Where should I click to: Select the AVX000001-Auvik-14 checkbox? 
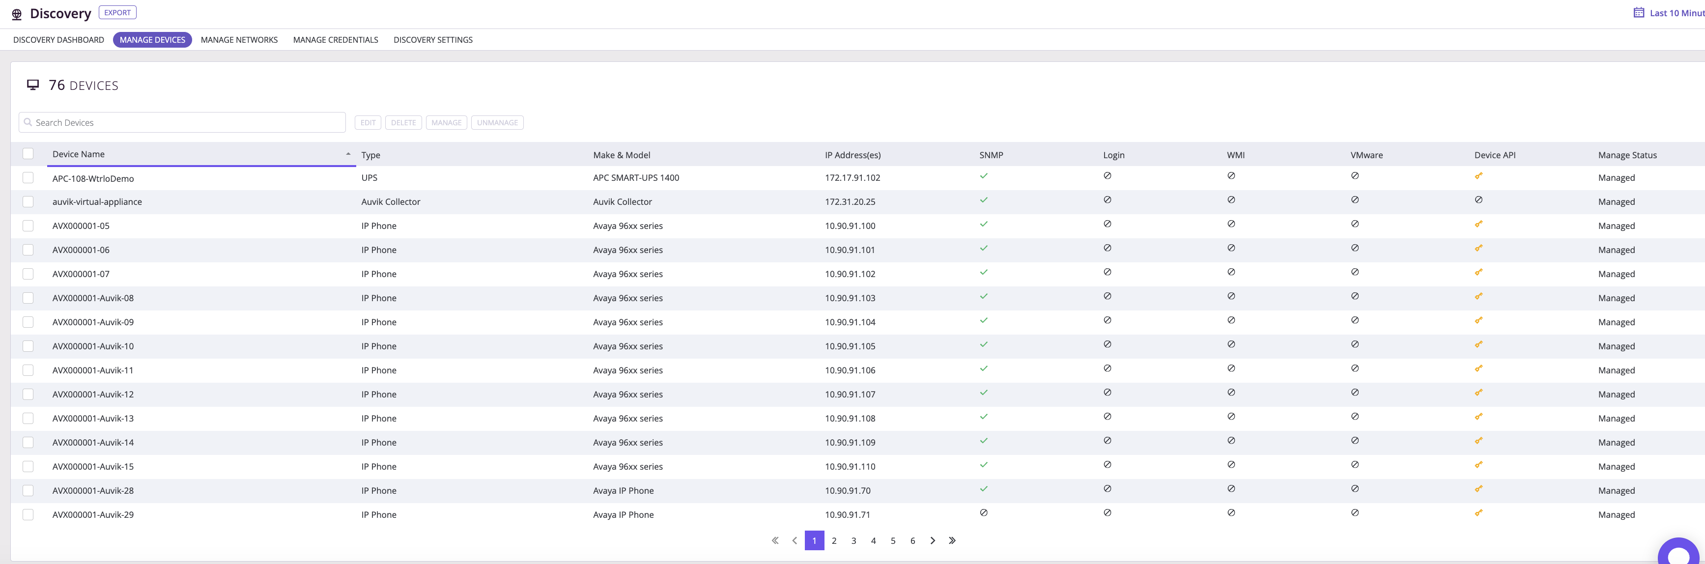pyautogui.click(x=28, y=442)
